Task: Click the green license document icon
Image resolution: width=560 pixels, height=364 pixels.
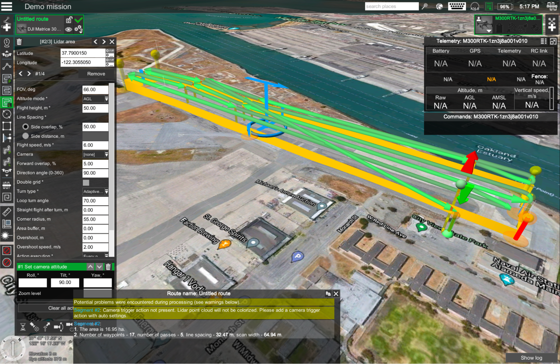Action: click(489, 6)
